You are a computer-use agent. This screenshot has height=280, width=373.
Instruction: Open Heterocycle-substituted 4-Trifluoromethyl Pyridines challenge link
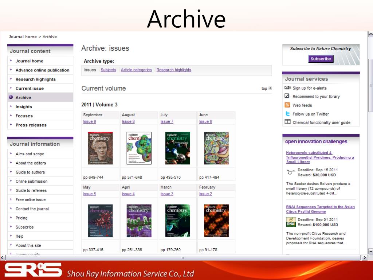coord(320,157)
